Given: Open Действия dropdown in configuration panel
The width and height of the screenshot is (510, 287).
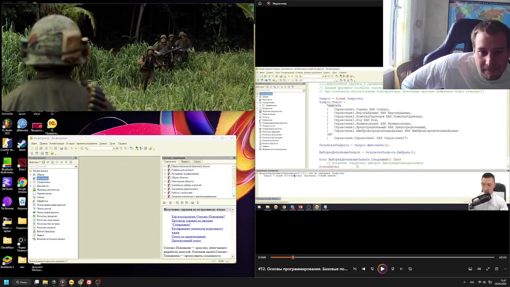Looking at the screenshot, I should pyautogui.click(x=35, y=162).
